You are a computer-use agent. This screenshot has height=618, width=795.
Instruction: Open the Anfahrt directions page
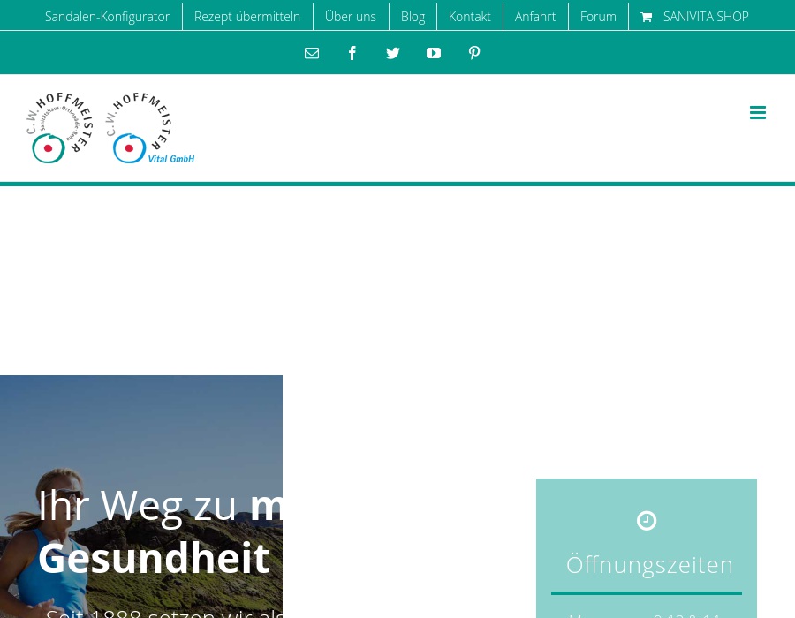coord(535,17)
